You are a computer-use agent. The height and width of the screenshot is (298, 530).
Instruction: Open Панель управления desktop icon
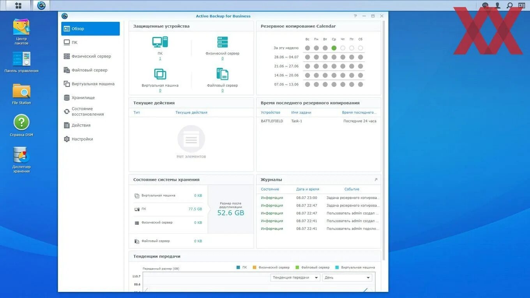(x=21, y=62)
